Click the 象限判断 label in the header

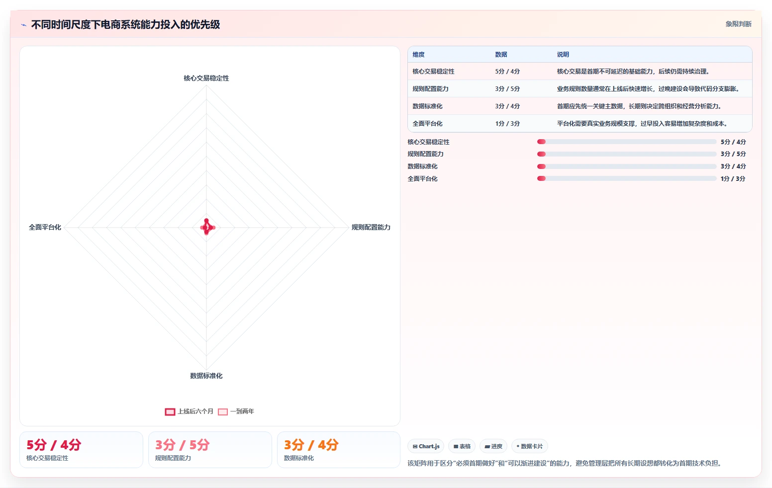(x=738, y=24)
